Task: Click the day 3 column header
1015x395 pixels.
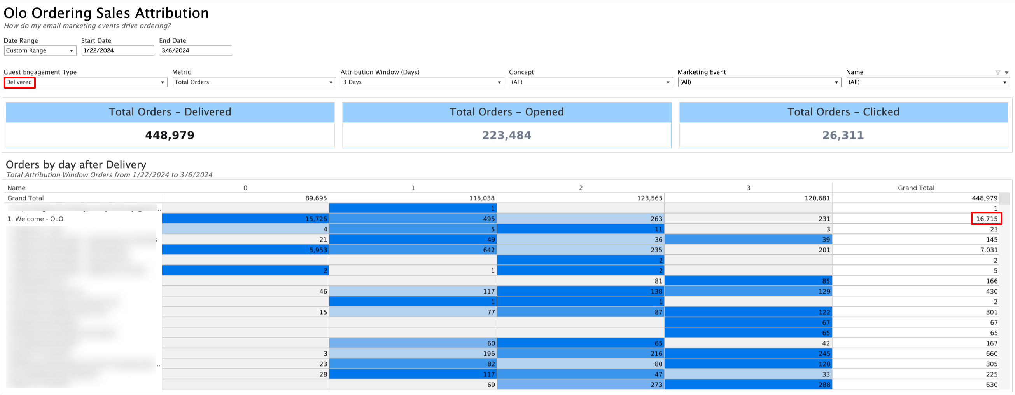Action: pyautogui.click(x=748, y=188)
